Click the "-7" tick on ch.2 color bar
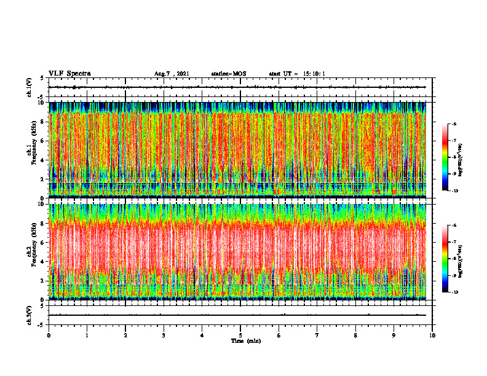The image size is (487, 376). click(x=454, y=242)
